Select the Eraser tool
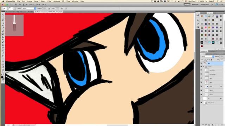This screenshot has width=225, height=126. point(3,42)
